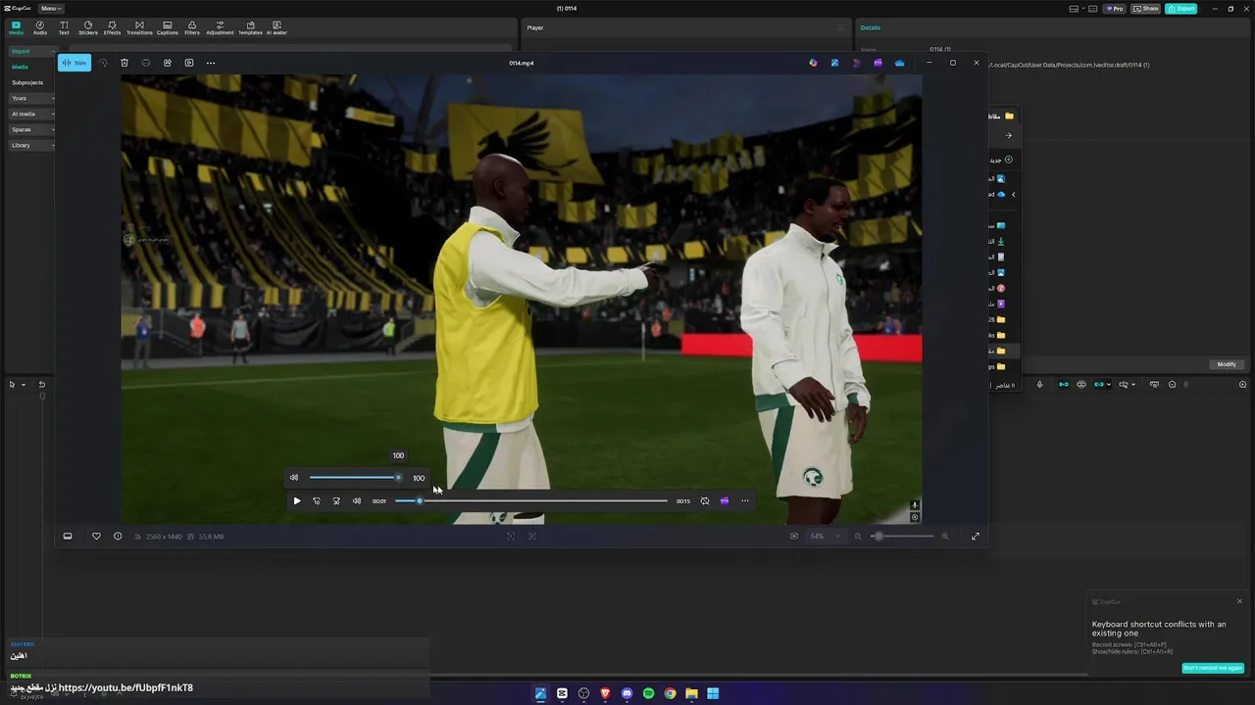Close the keyboard shortcut conflict notification

coord(1239,601)
